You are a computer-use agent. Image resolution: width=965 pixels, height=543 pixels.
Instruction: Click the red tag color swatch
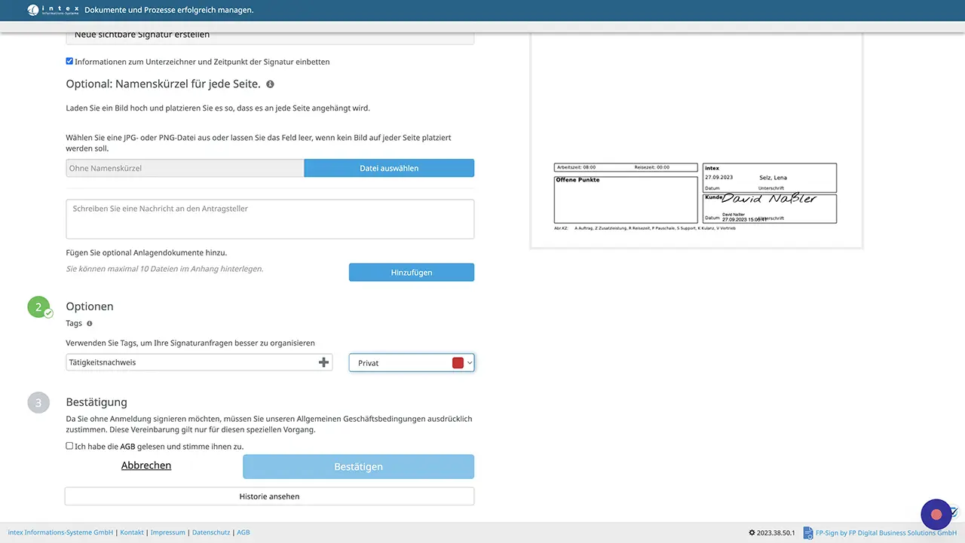(x=457, y=363)
